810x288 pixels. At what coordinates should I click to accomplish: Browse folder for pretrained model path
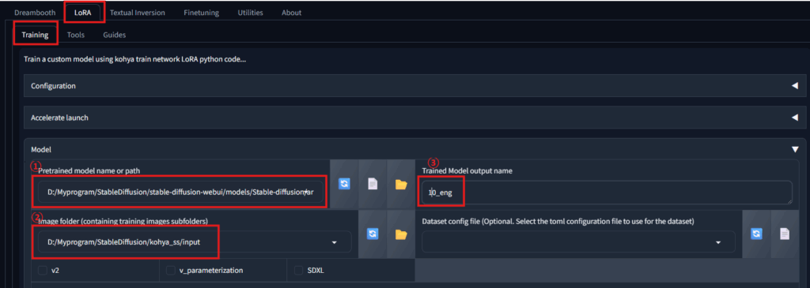pos(401,185)
